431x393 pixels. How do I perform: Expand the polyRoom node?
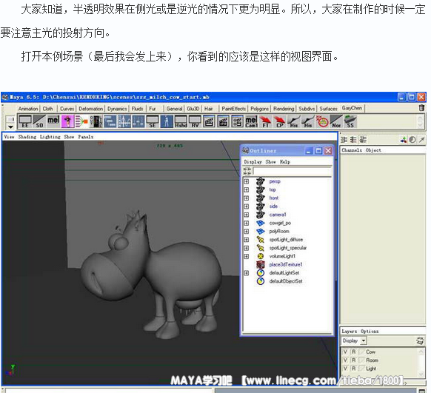pos(247,231)
